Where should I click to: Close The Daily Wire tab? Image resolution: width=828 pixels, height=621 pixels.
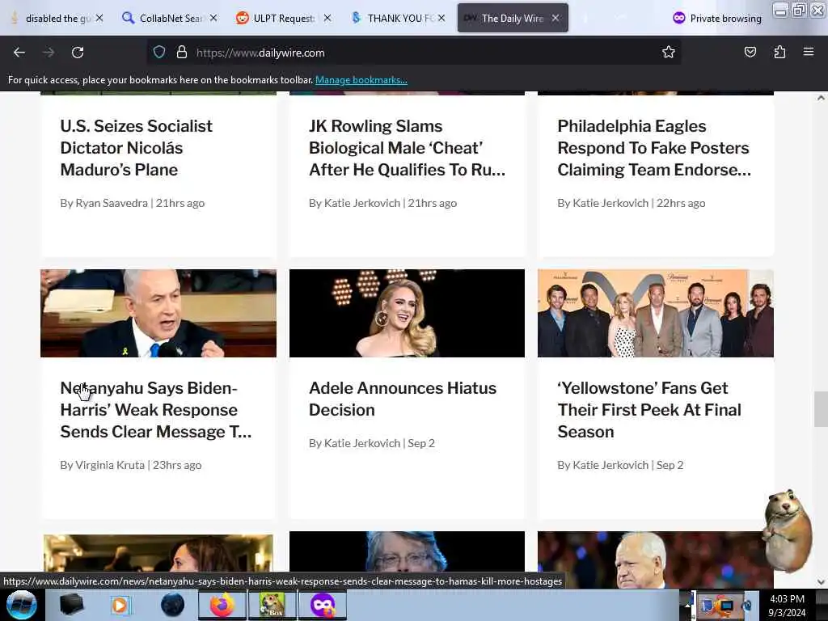click(x=556, y=18)
